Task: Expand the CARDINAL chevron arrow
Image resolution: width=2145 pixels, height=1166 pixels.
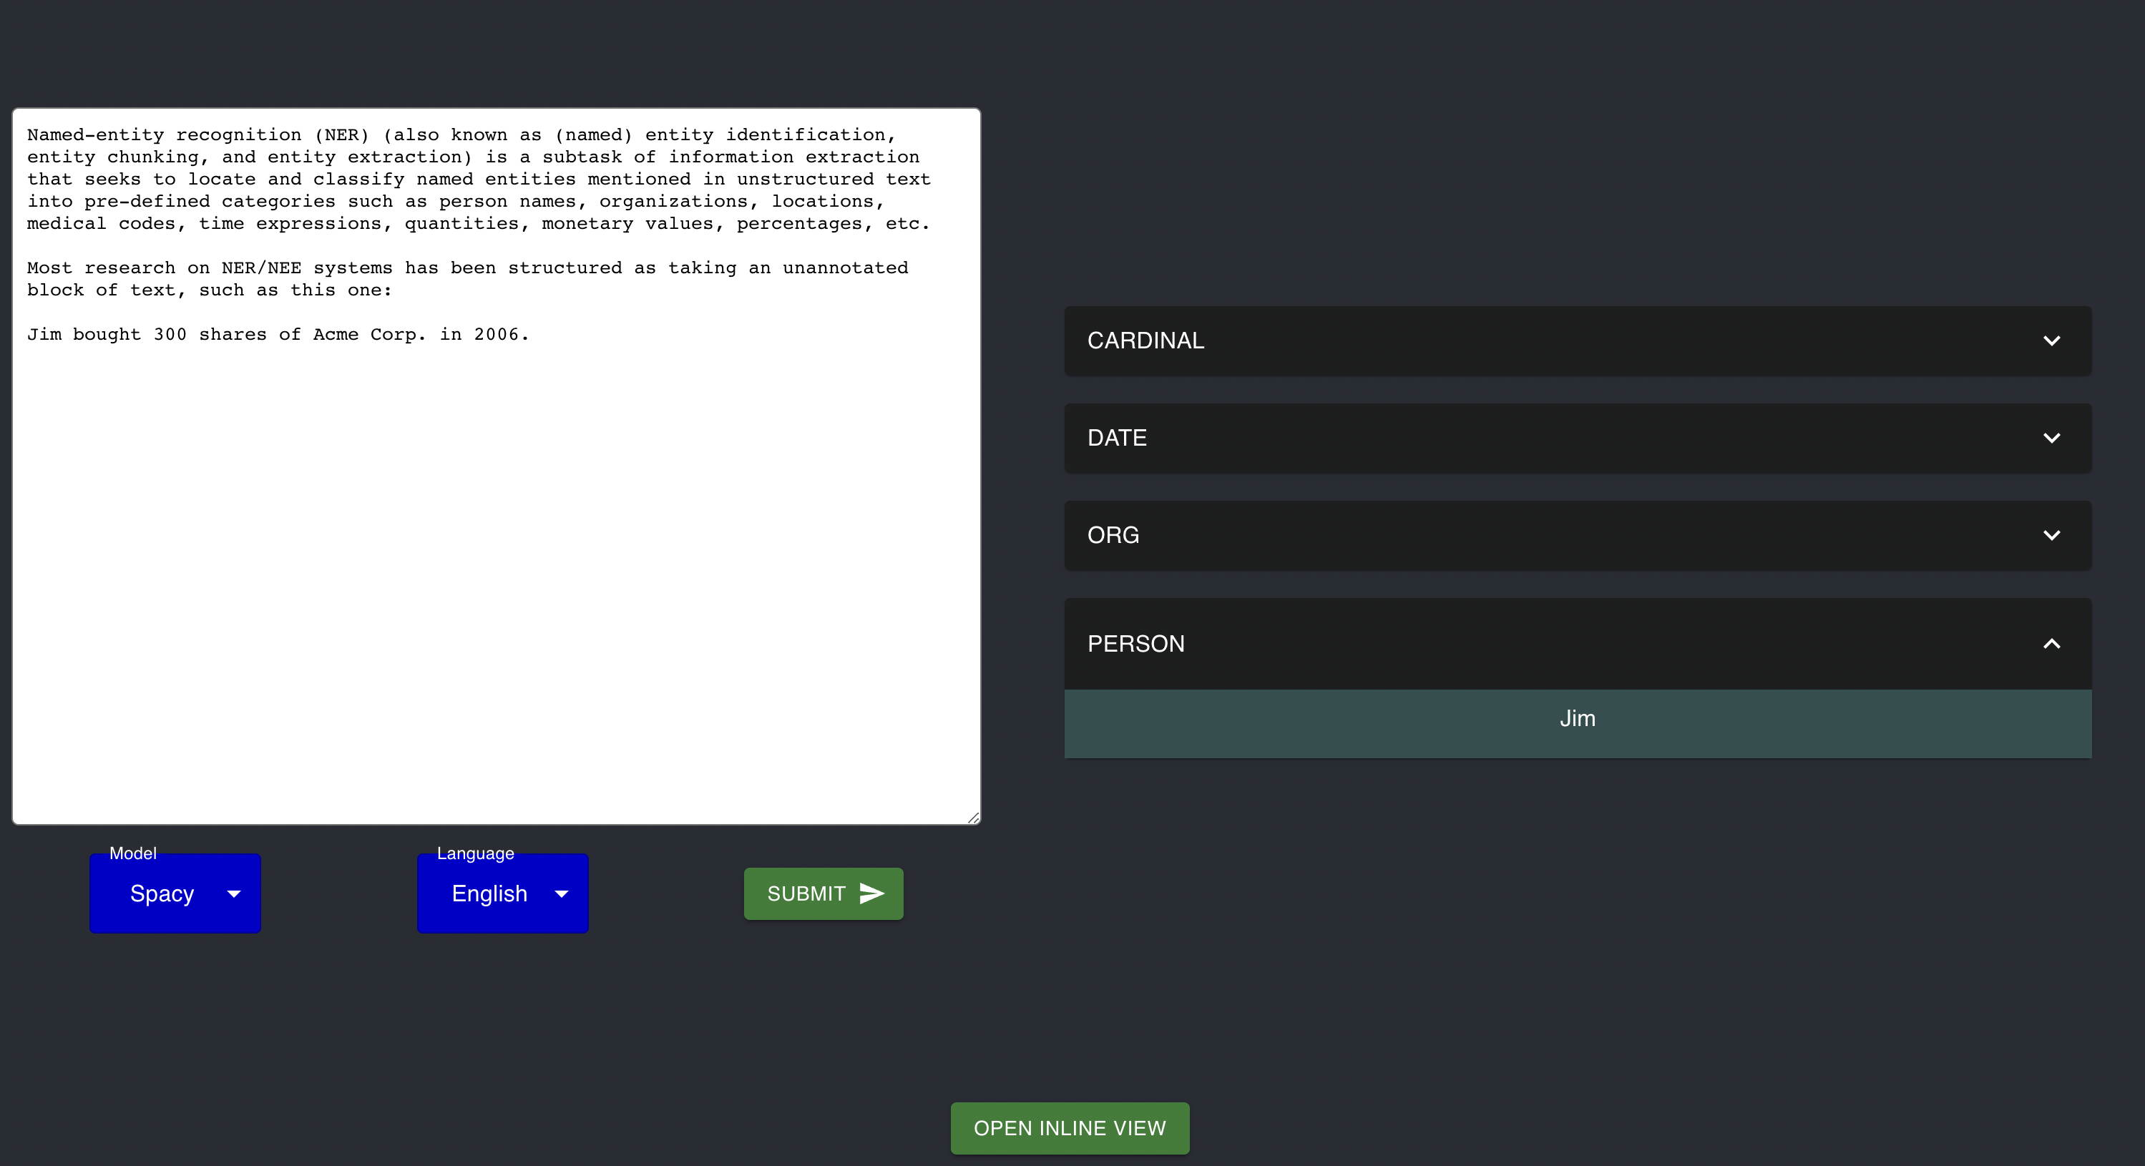Action: point(2051,341)
